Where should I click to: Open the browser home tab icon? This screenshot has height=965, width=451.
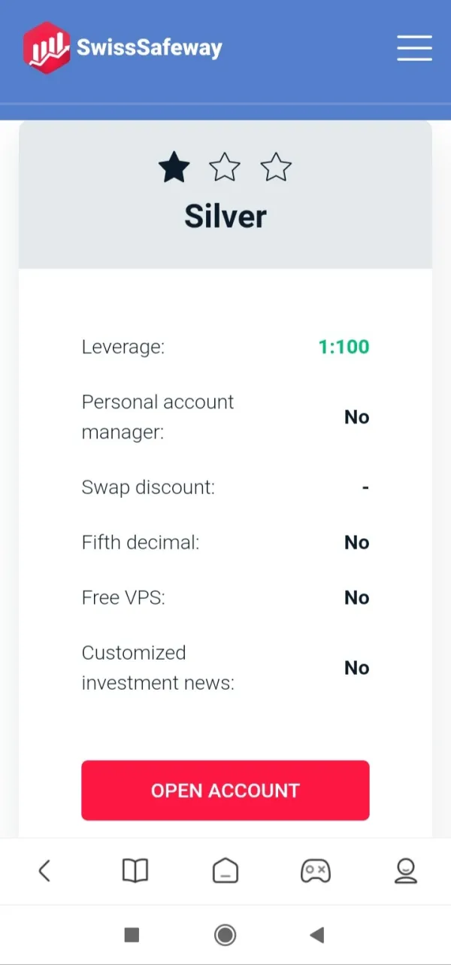pyautogui.click(x=225, y=871)
